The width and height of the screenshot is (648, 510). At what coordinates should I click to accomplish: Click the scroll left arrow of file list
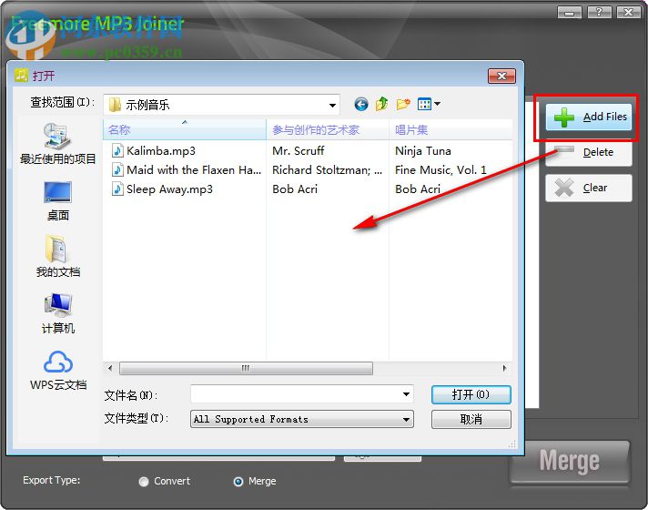[x=110, y=368]
